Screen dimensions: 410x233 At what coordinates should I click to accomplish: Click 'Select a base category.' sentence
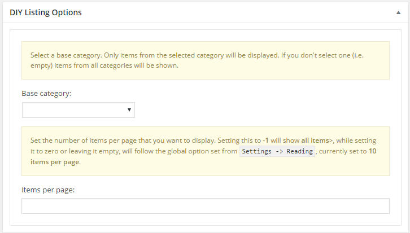pyautogui.click(x=67, y=55)
